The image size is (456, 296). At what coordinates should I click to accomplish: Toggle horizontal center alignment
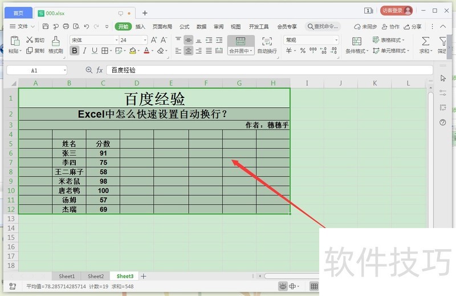[x=189, y=51]
